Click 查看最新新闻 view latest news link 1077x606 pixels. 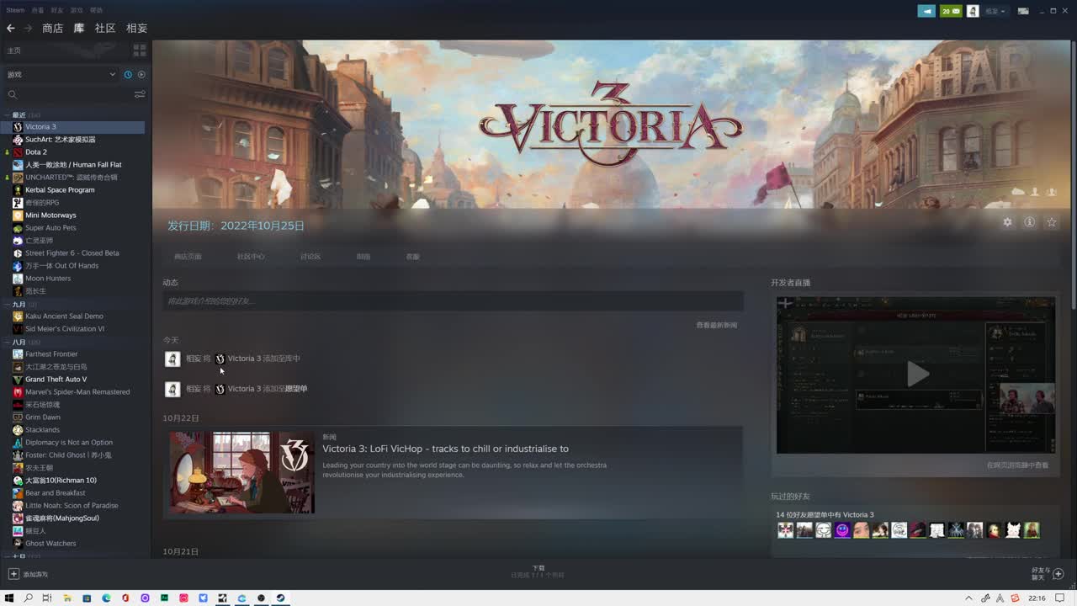(x=716, y=325)
